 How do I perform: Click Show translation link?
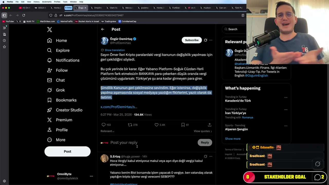click(115, 50)
